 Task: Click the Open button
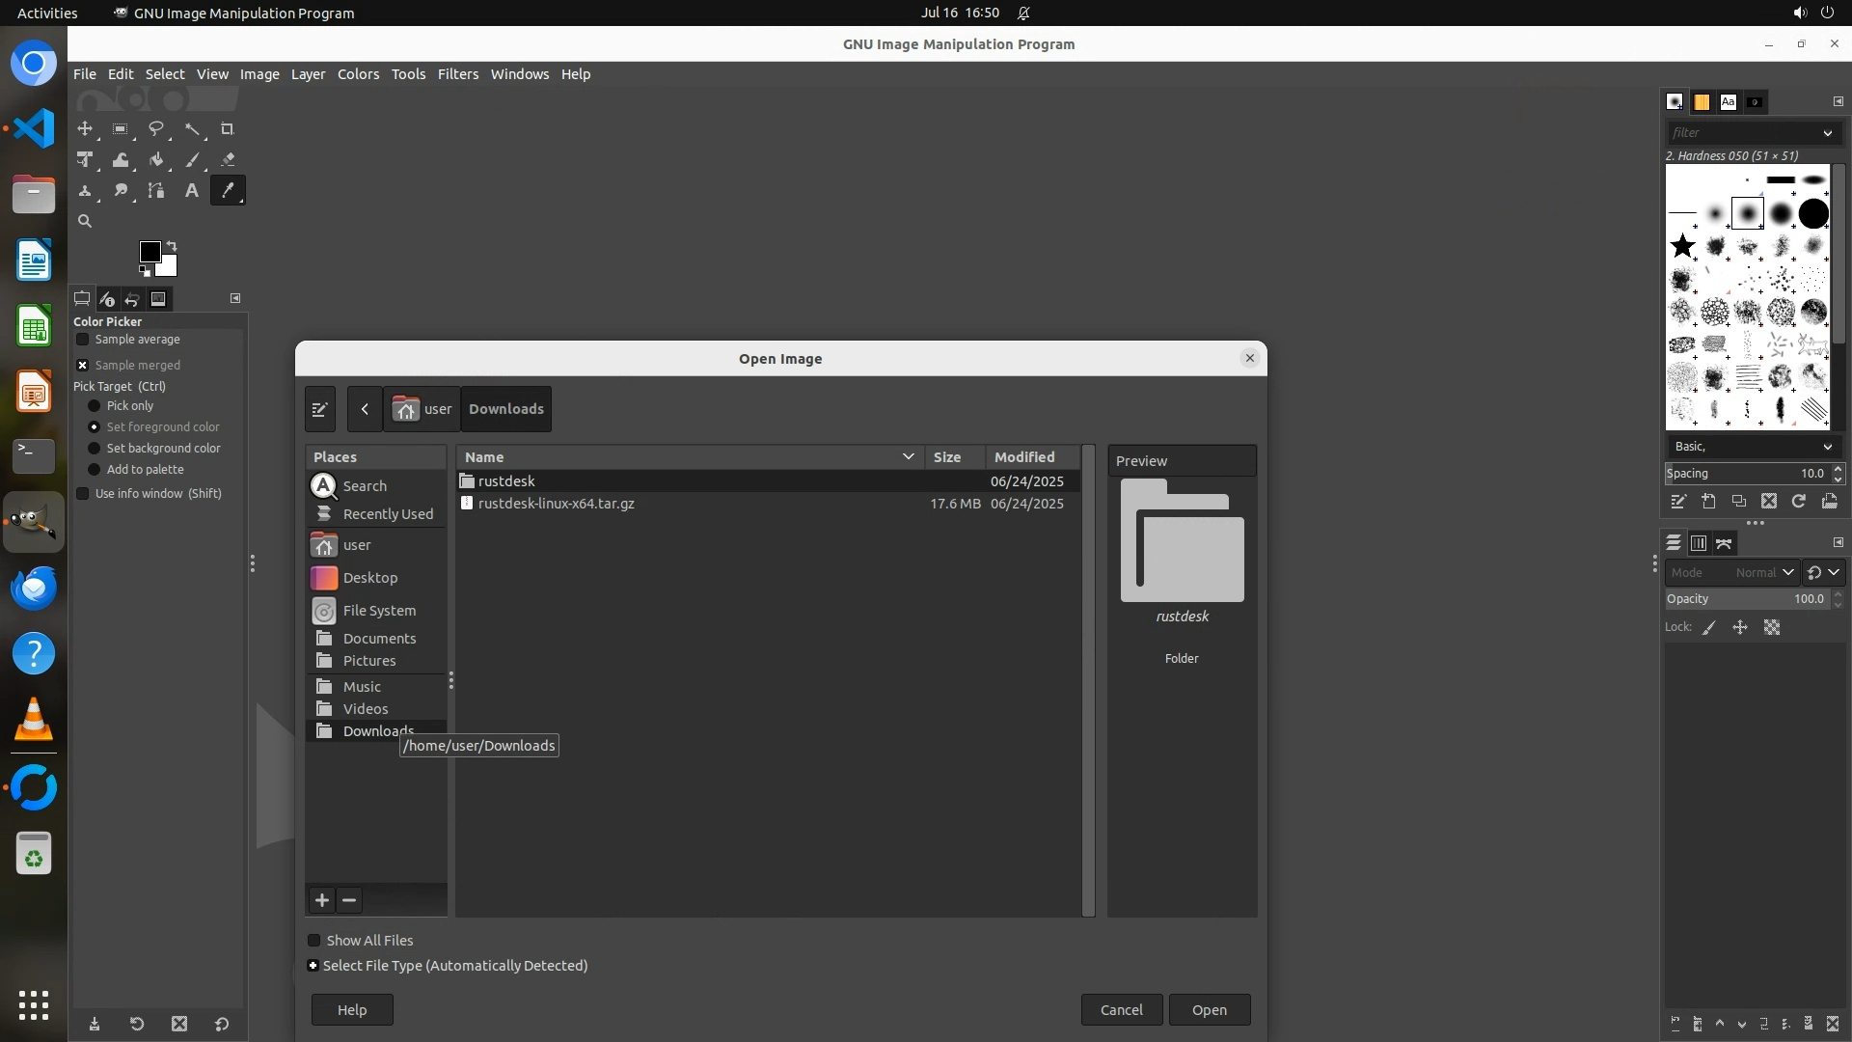pos(1209,1010)
